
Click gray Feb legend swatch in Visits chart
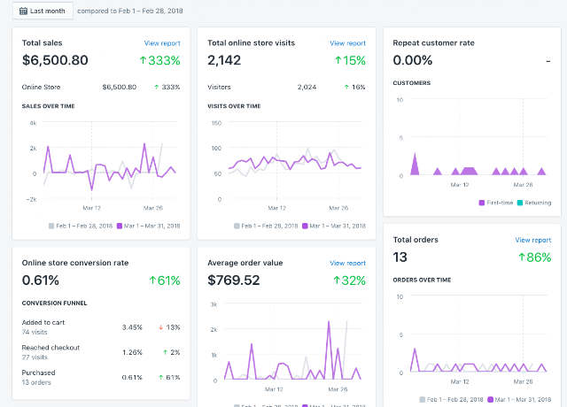coord(237,227)
